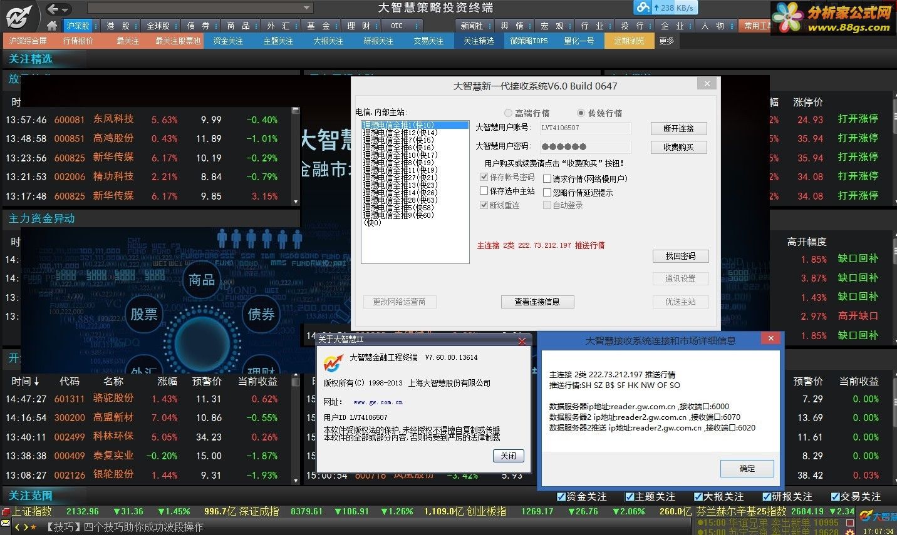
Task: Click the 收费购买 button
Action: [679, 147]
